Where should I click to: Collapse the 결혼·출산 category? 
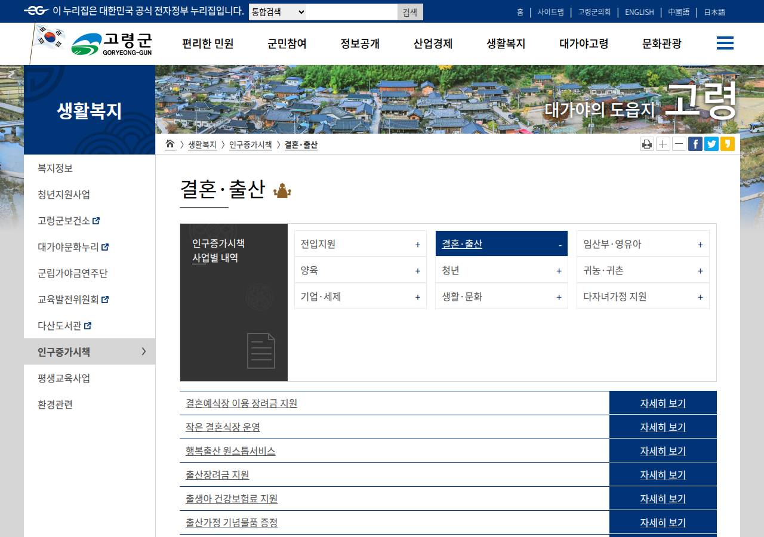(501, 244)
